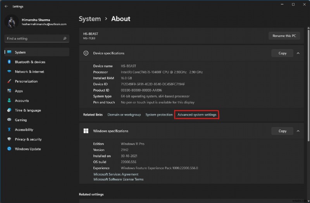Maximize the Settings window
This screenshot has height=203, width=310.
pyautogui.click(x=293, y=4)
